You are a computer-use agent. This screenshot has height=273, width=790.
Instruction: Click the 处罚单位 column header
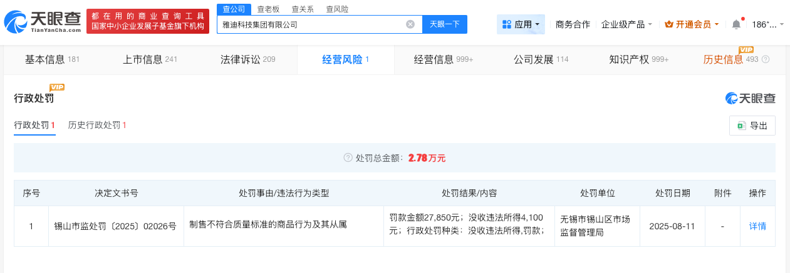[x=597, y=193]
